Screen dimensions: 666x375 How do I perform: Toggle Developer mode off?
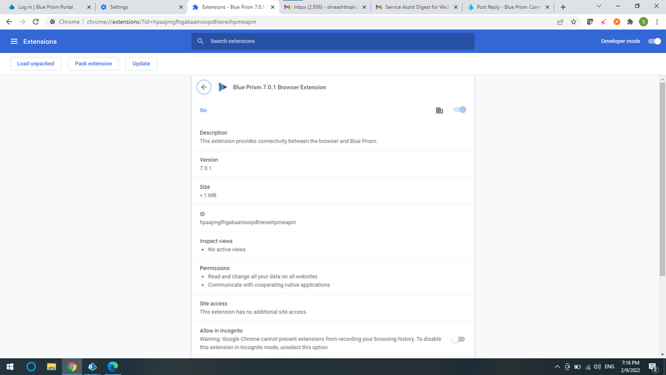[x=655, y=41]
